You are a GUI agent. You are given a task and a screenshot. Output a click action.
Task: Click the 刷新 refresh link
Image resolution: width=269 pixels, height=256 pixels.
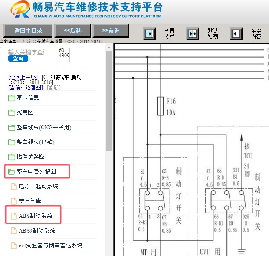point(54,88)
